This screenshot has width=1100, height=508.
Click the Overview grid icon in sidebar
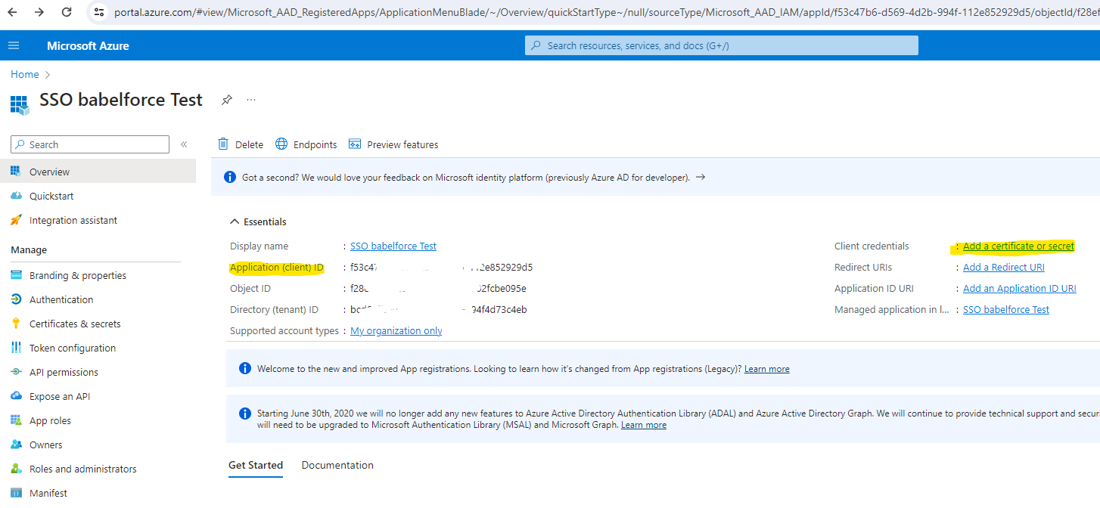tap(16, 172)
